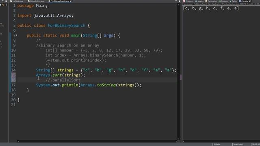Switch to the Problems view tab
This screenshot has width=260, height=146.
coord(188,1)
